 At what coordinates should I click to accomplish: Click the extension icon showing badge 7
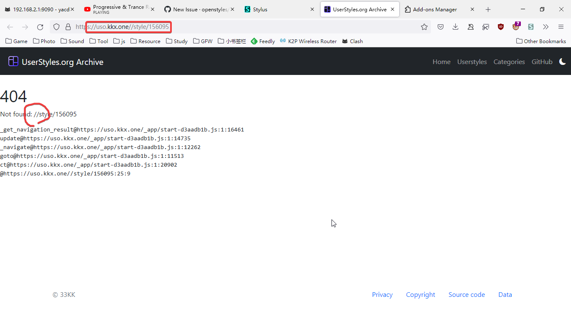pyautogui.click(x=516, y=26)
